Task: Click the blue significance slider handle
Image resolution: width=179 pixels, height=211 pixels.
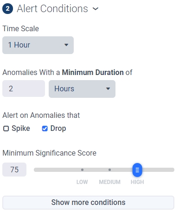Action: click(137, 170)
